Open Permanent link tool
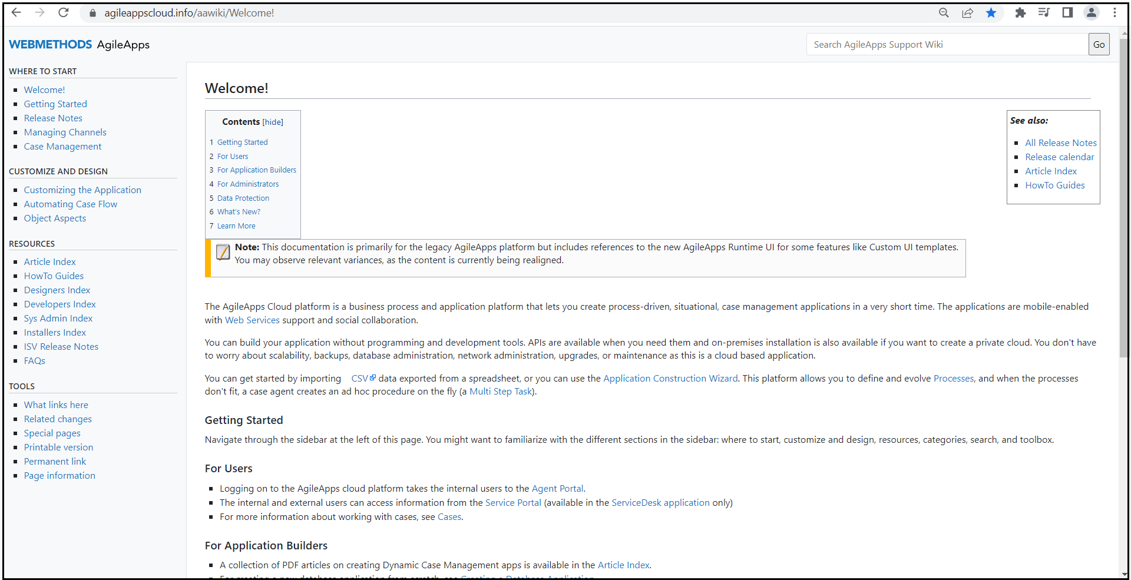 (x=55, y=462)
